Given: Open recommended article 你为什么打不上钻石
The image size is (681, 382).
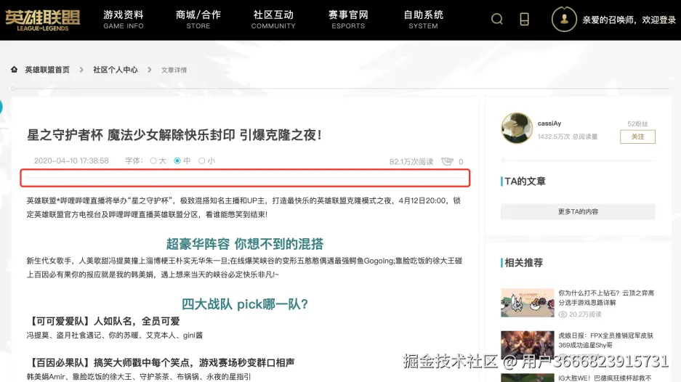Looking at the screenshot, I should pyautogui.click(x=606, y=298).
